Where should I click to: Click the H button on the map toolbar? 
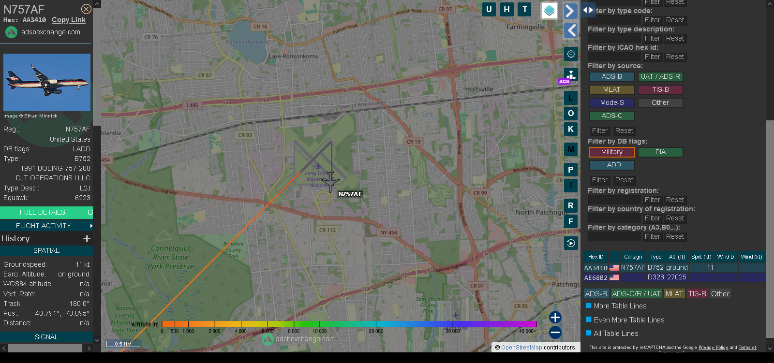506,9
